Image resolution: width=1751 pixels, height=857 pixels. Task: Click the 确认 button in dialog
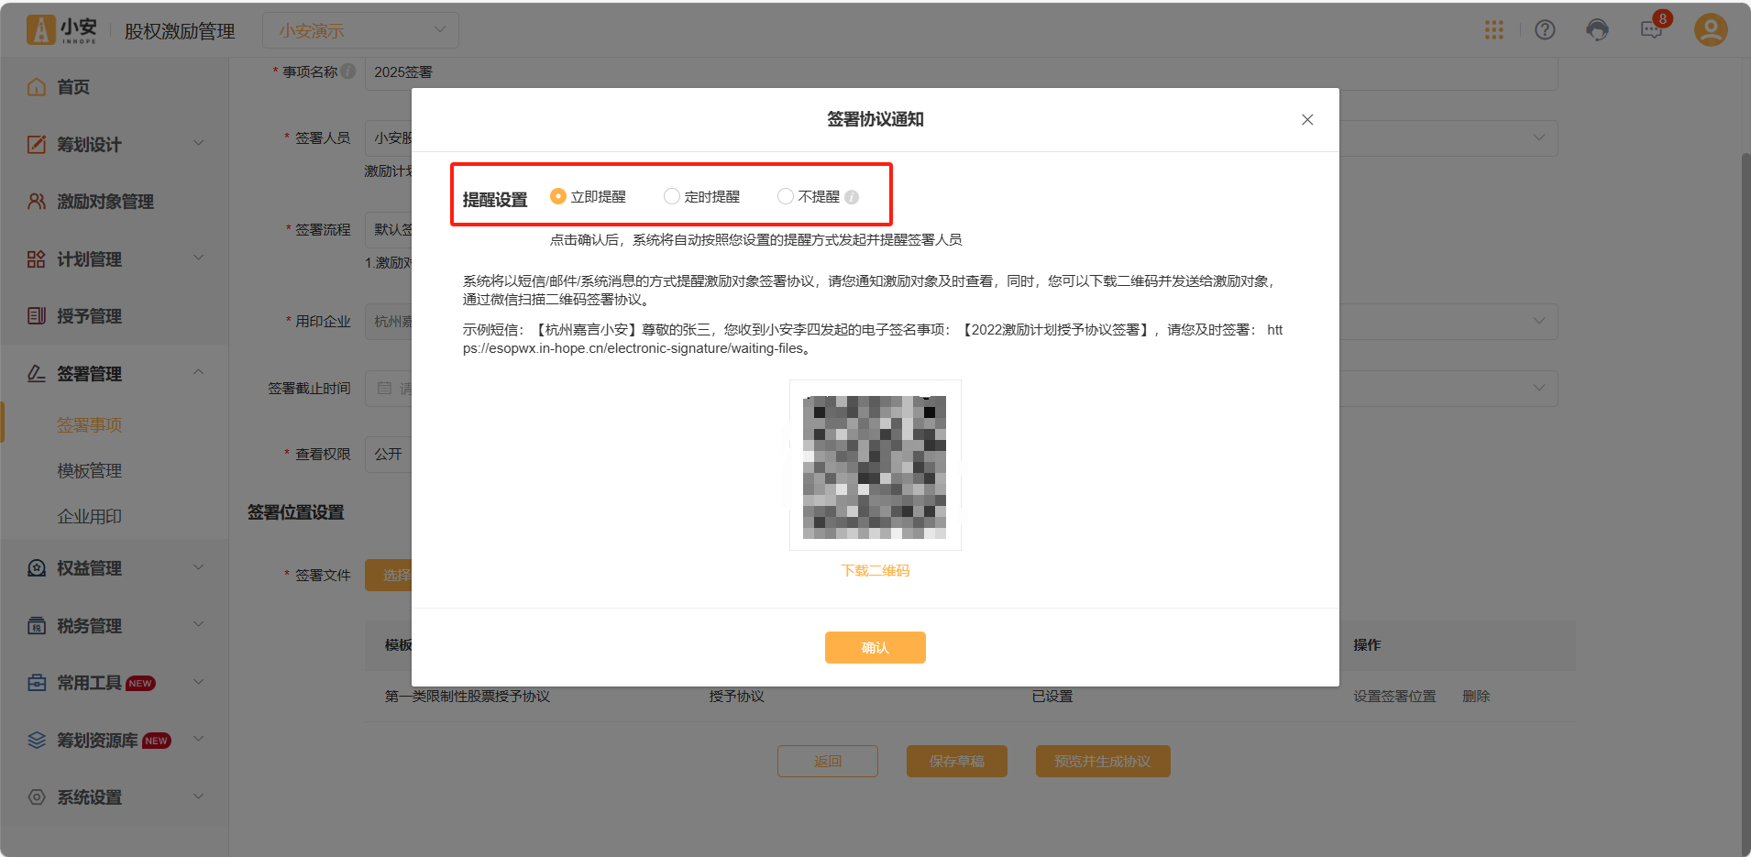pos(875,647)
